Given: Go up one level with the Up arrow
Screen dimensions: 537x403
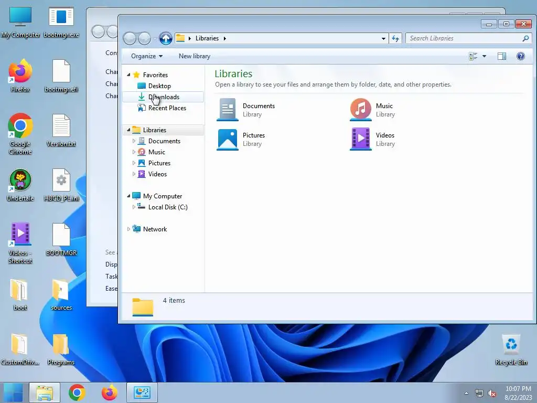Looking at the screenshot, I should (x=166, y=38).
